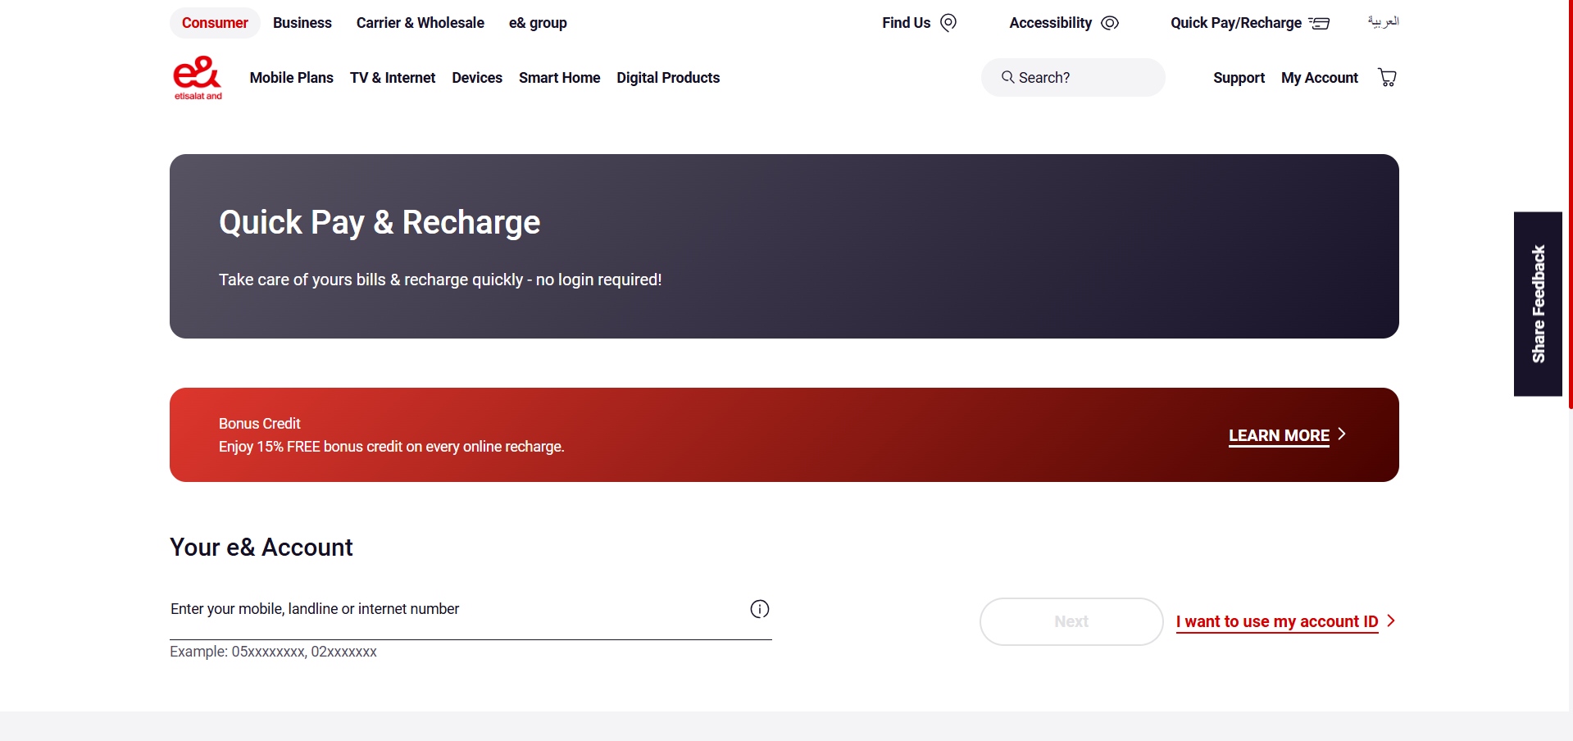Click the Find Us location pin icon
Screen dimensions: 1573x741
click(x=948, y=23)
